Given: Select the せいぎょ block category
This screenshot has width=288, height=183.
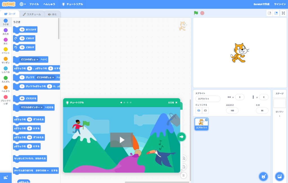Looking at the screenshot, I should point(6,60).
